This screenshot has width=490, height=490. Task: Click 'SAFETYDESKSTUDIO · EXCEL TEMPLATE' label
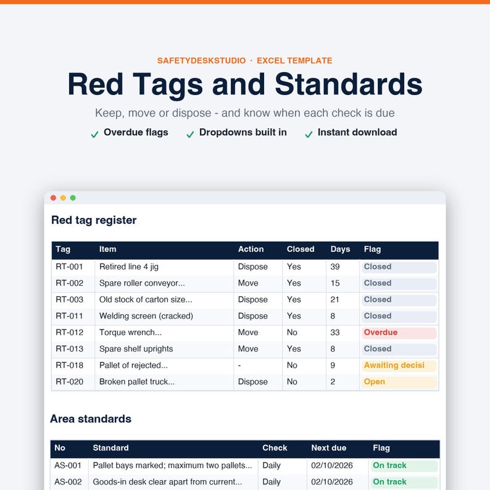tap(244, 60)
